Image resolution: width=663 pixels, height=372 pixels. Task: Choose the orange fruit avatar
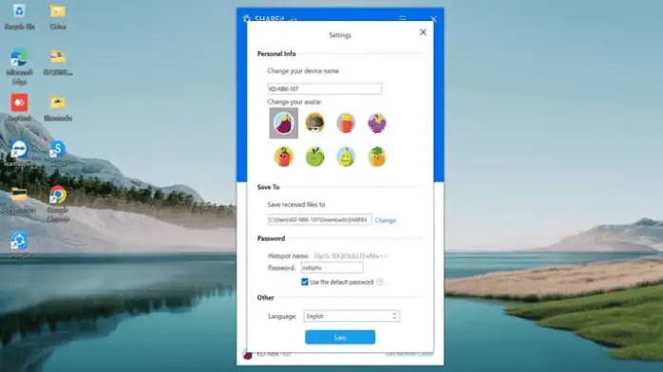[x=377, y=157]
